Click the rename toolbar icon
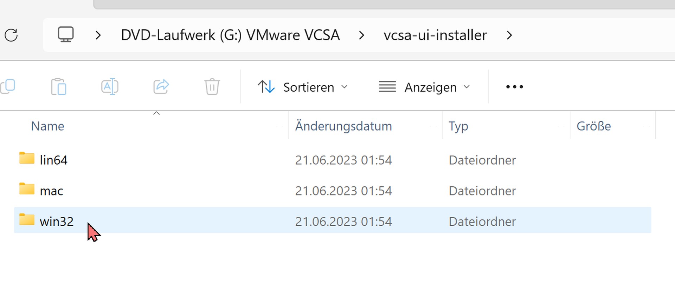This screenshot has height=285, width=675. coord(110,86)
